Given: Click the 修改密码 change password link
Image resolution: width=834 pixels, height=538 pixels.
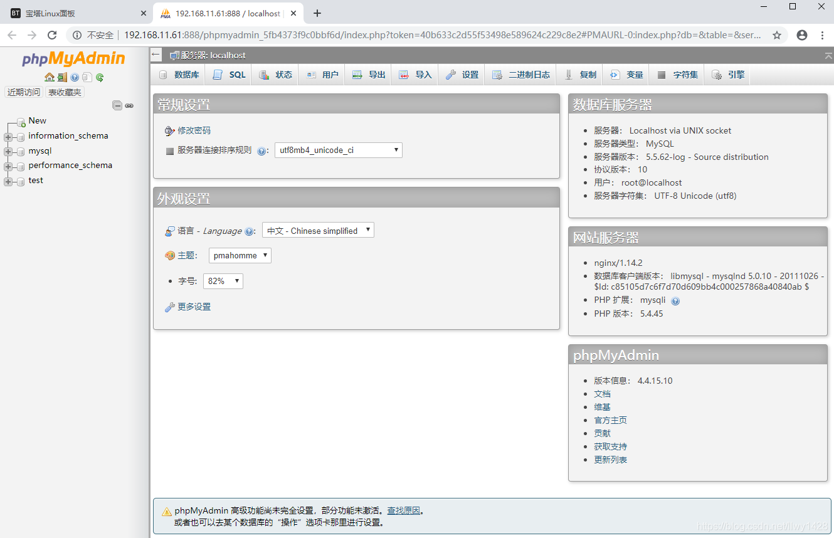Looking at the screenshot, I should (194, 130).
